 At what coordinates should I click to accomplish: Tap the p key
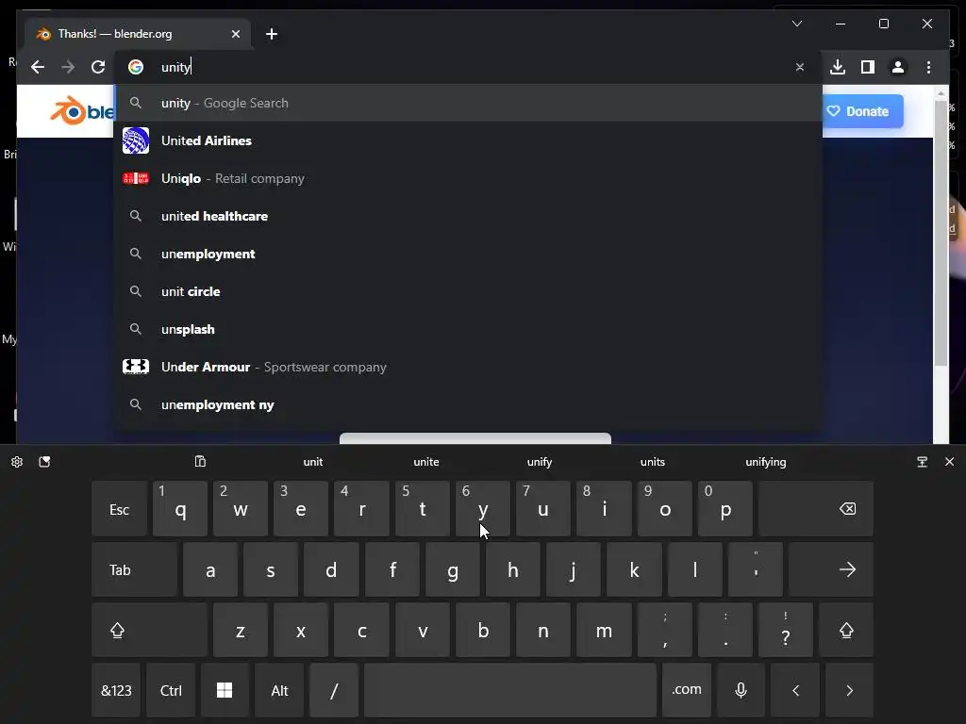pyautogui.click(x=725, y=509)
